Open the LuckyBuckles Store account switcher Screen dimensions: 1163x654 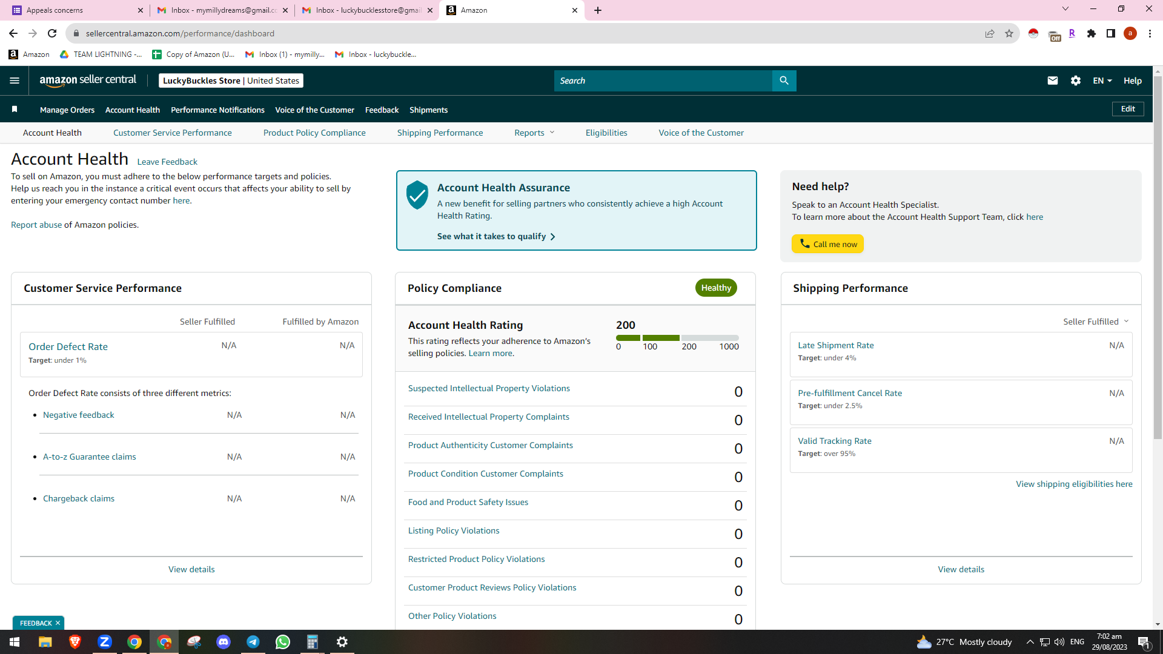coord(231,81)
